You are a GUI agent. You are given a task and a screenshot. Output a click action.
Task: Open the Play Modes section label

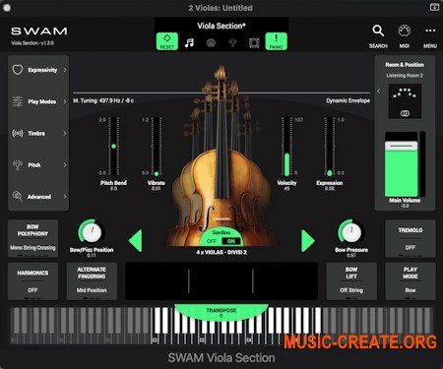pyautogui.click(x=41, y=101)
